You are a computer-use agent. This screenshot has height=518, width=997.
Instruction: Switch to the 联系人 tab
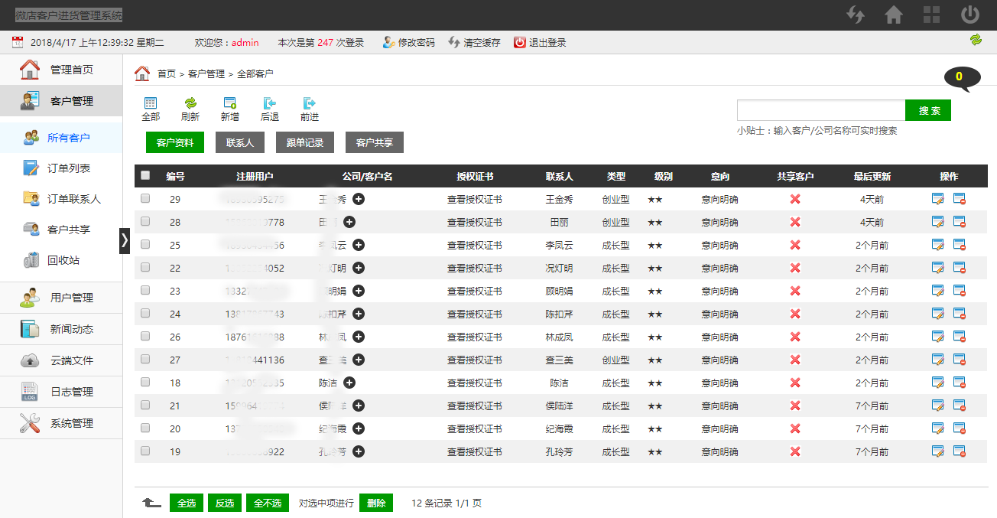click(x=240, y=142)
